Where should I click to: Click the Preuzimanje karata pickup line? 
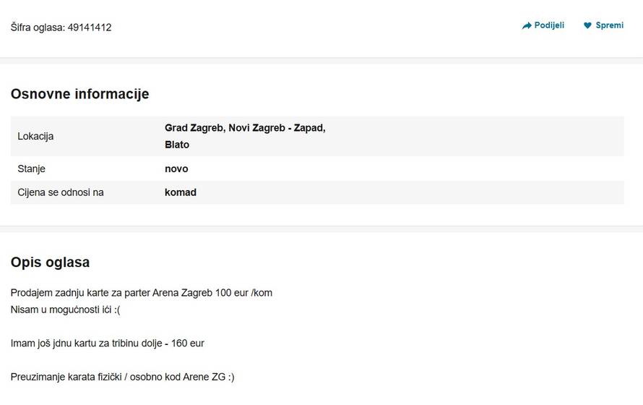122,376
